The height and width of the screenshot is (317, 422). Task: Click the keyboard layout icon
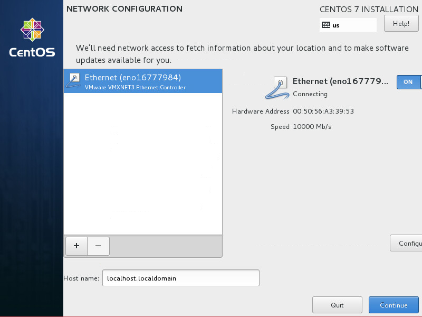(x=326, y=25)
